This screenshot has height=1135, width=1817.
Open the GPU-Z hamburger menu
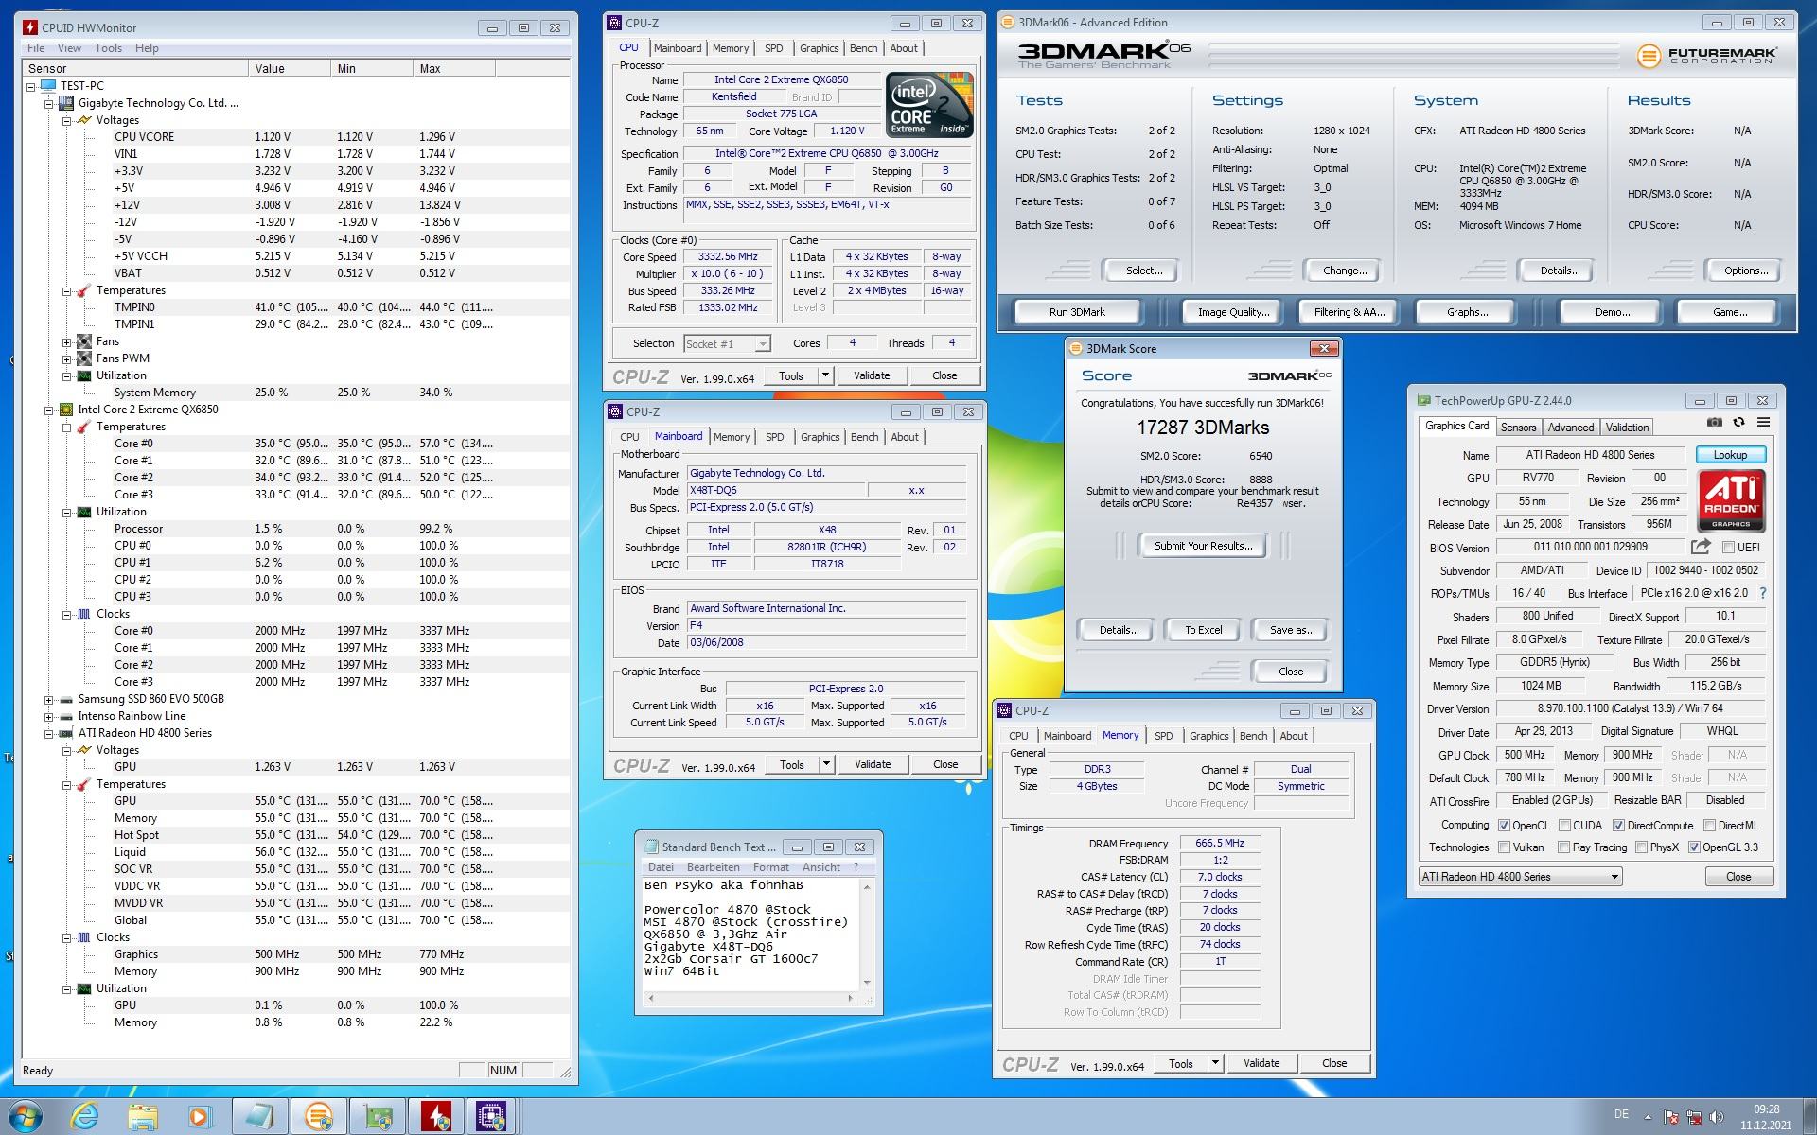tap(1763, 423)
